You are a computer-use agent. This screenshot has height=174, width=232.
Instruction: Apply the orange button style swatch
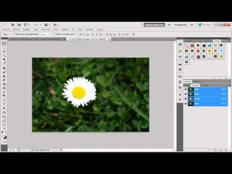tap(192, 45)
